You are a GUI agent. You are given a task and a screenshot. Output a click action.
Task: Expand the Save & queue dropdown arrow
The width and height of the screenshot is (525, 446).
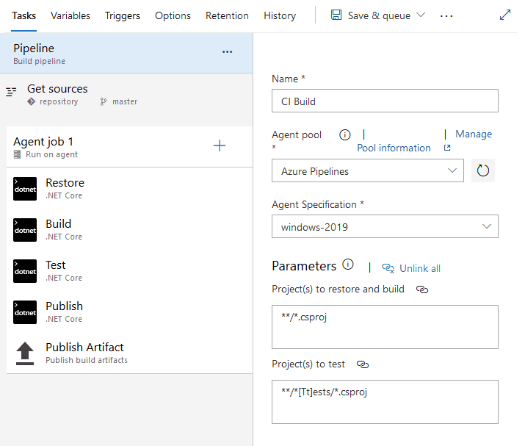coord(421,15)
